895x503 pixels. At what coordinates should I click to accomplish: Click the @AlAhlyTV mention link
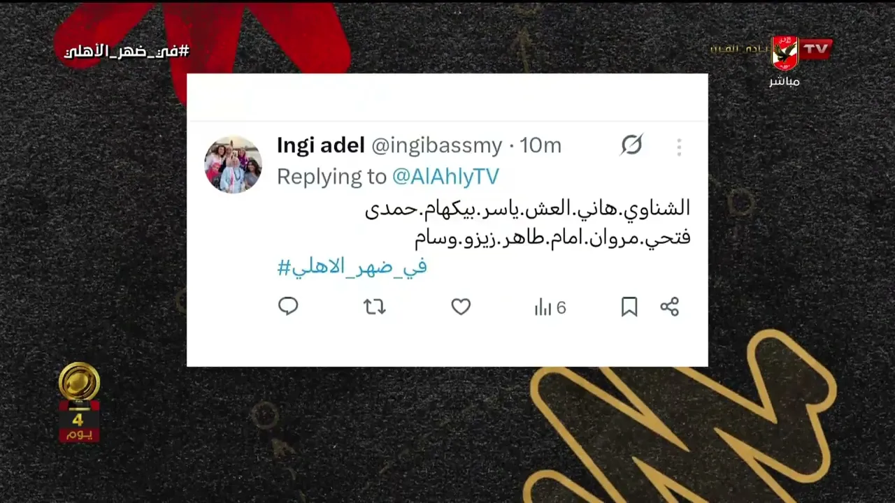(445, 177)
